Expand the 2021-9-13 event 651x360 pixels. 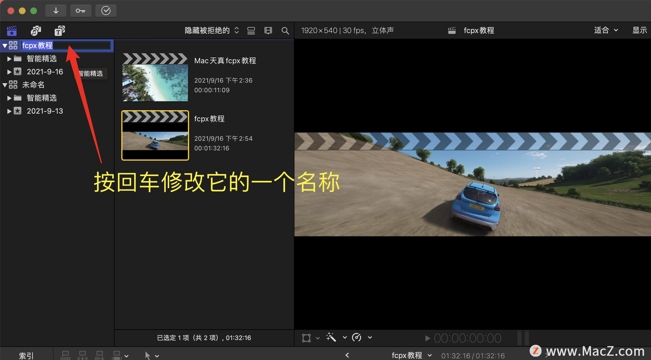click(x=9, y=111)
